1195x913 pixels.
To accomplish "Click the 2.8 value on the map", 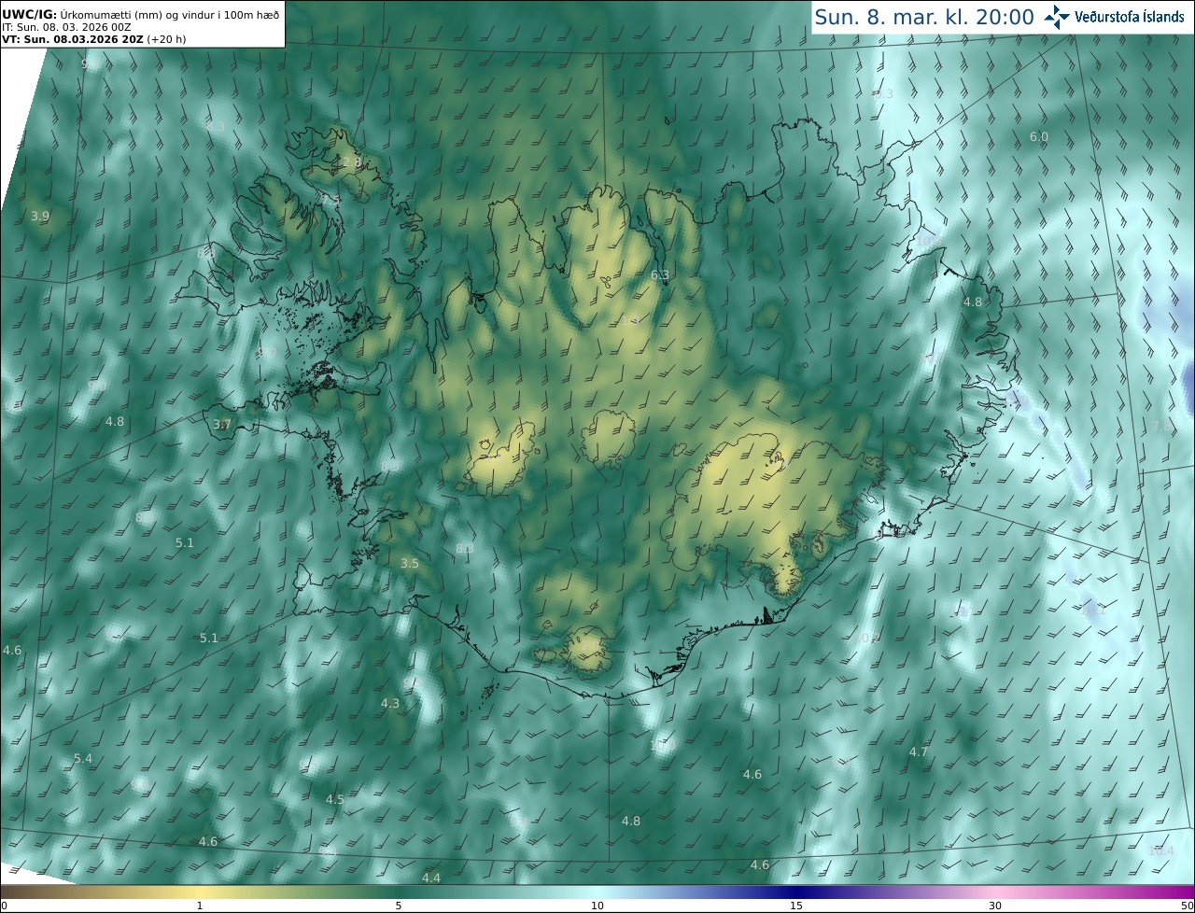I will (x=352, y=162).
